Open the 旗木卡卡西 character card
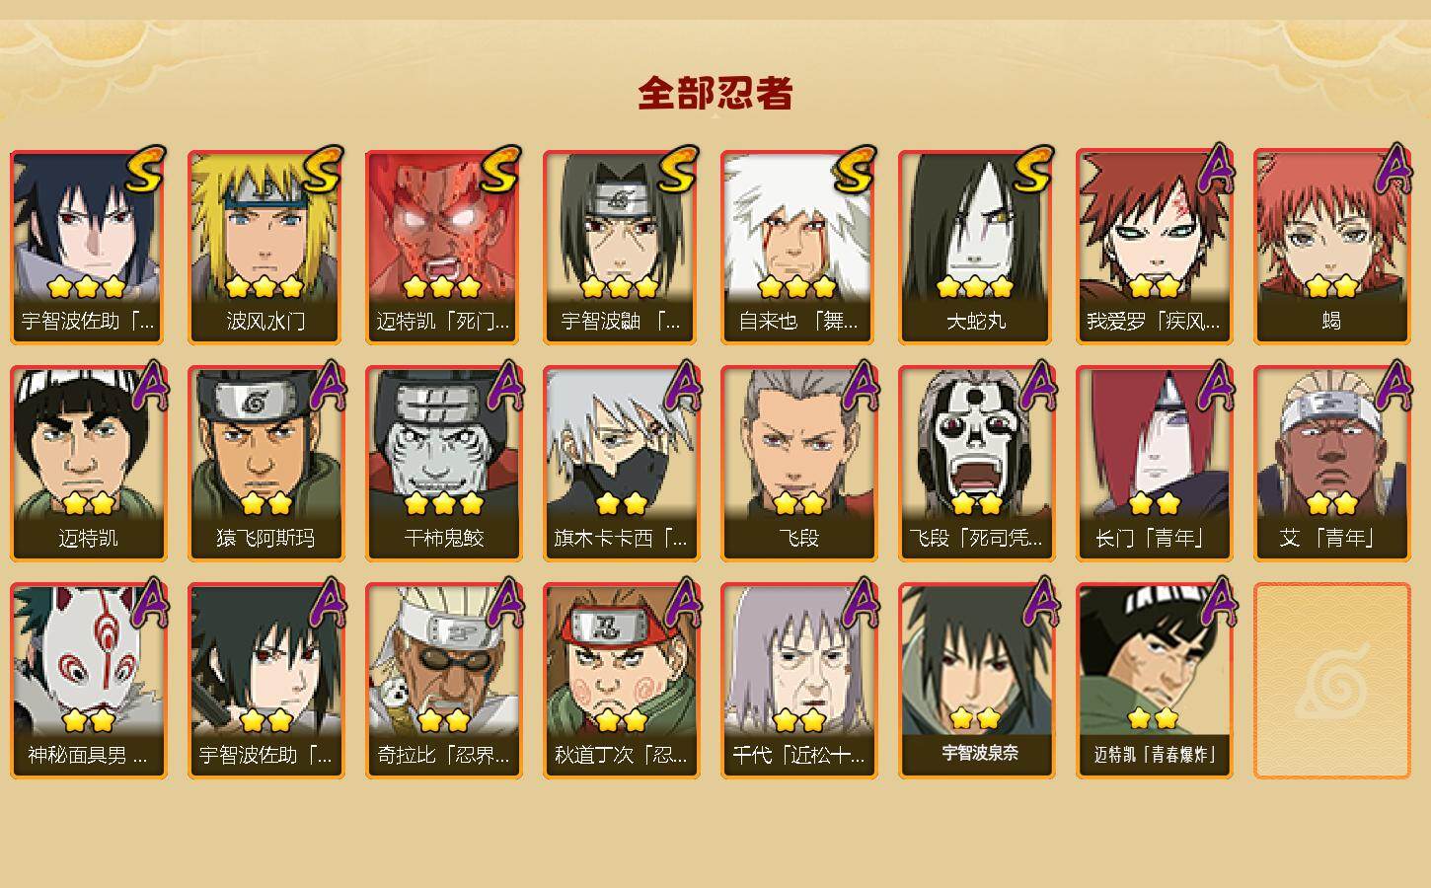Image resolution: width=1431 pixels, height=888 pixels. pyautogui.click(x=621, y=464)
